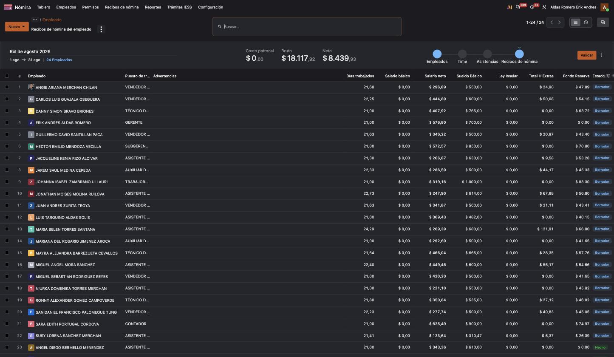Expand the Nuevo button dropdown arrow
The height and width of the screenshot is (357, 614).
23,27
